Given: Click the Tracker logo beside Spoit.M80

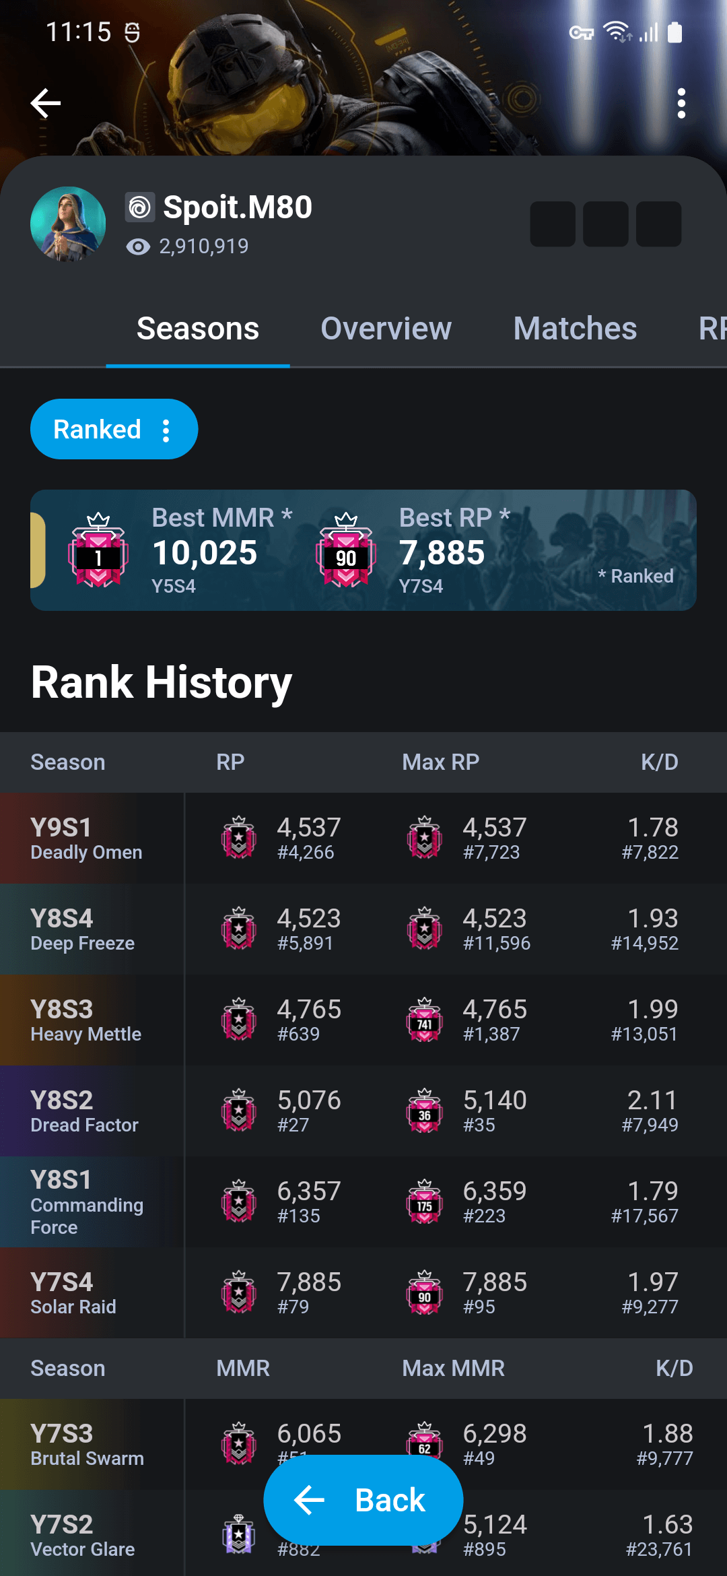Looking at the screenshot, I should [x=139, y=207].
